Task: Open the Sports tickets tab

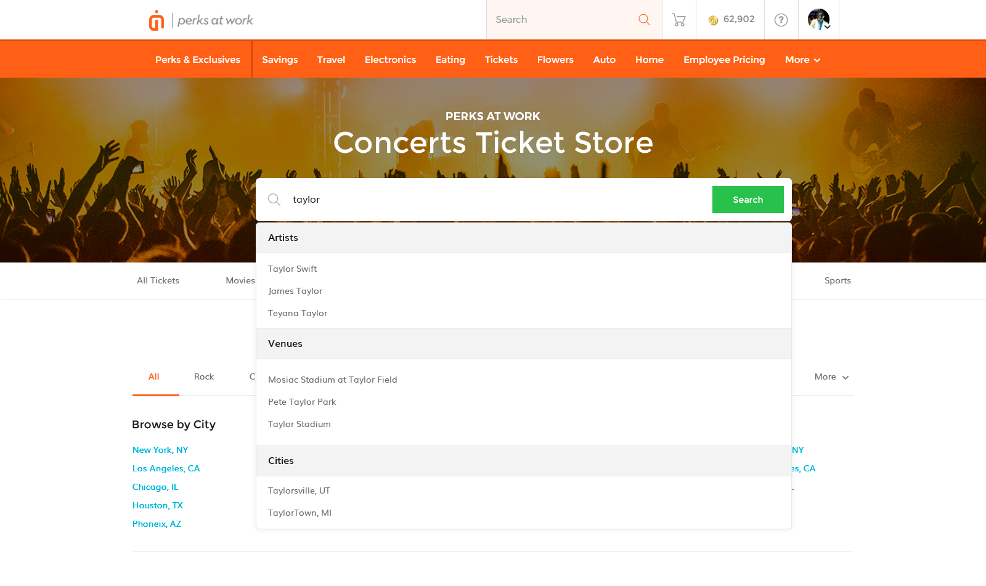Action: [x=837, y=280]
